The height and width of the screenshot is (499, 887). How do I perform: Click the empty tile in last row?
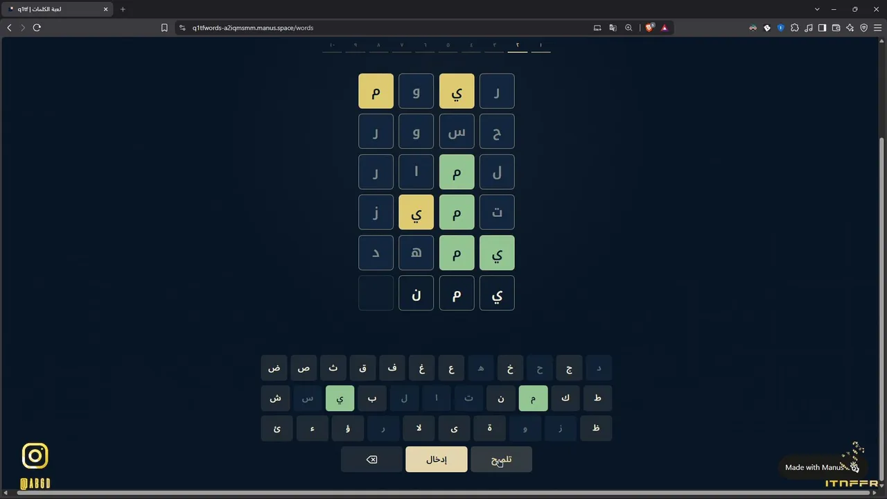(x=376, y=293)
